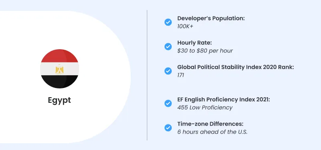
Task: Click the black stripe of the flag
Action: pyautogui.click(x=59, y=82)
